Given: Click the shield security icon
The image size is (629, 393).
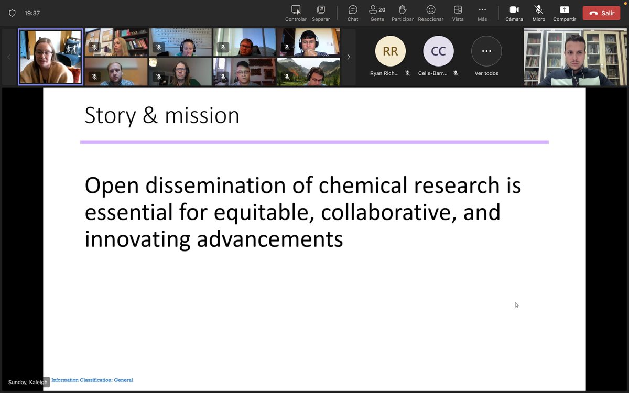Looking at the screenshot, I should pyautogui.click(x=12, y=13).
